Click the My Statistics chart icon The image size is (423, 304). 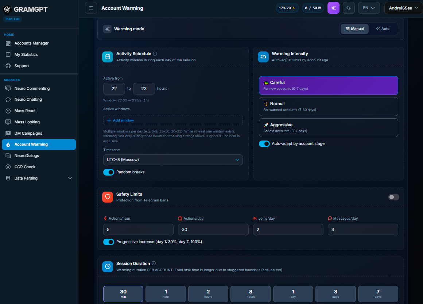pos(8,54)
